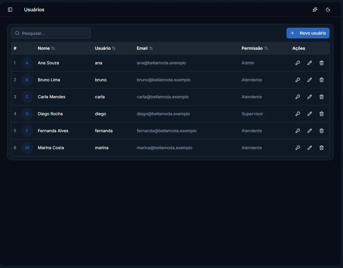Delete Fernanda Alves via trash icon
This screenshot has height=268, width=343.
pyautogui.click(x=321, y=131)
